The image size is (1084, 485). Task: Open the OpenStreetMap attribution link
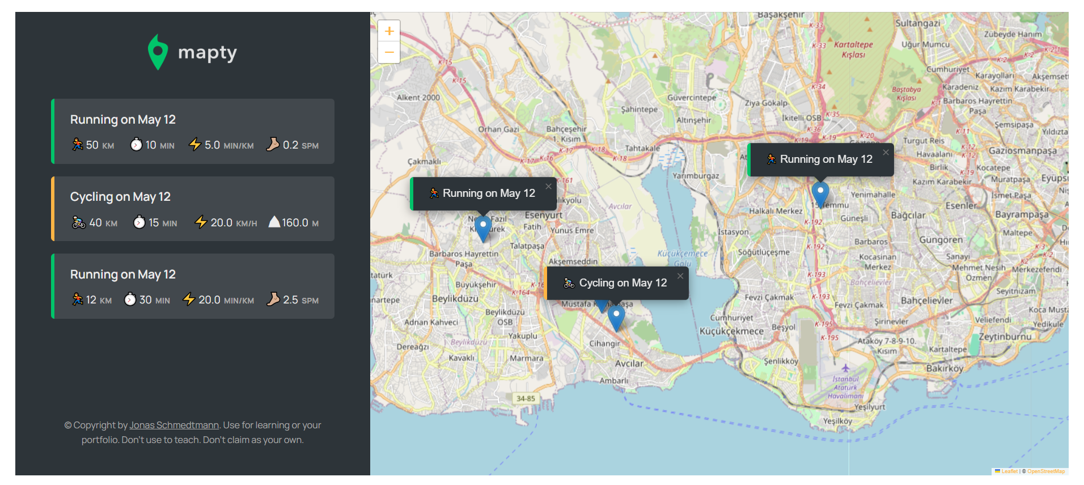(1045, 471)
